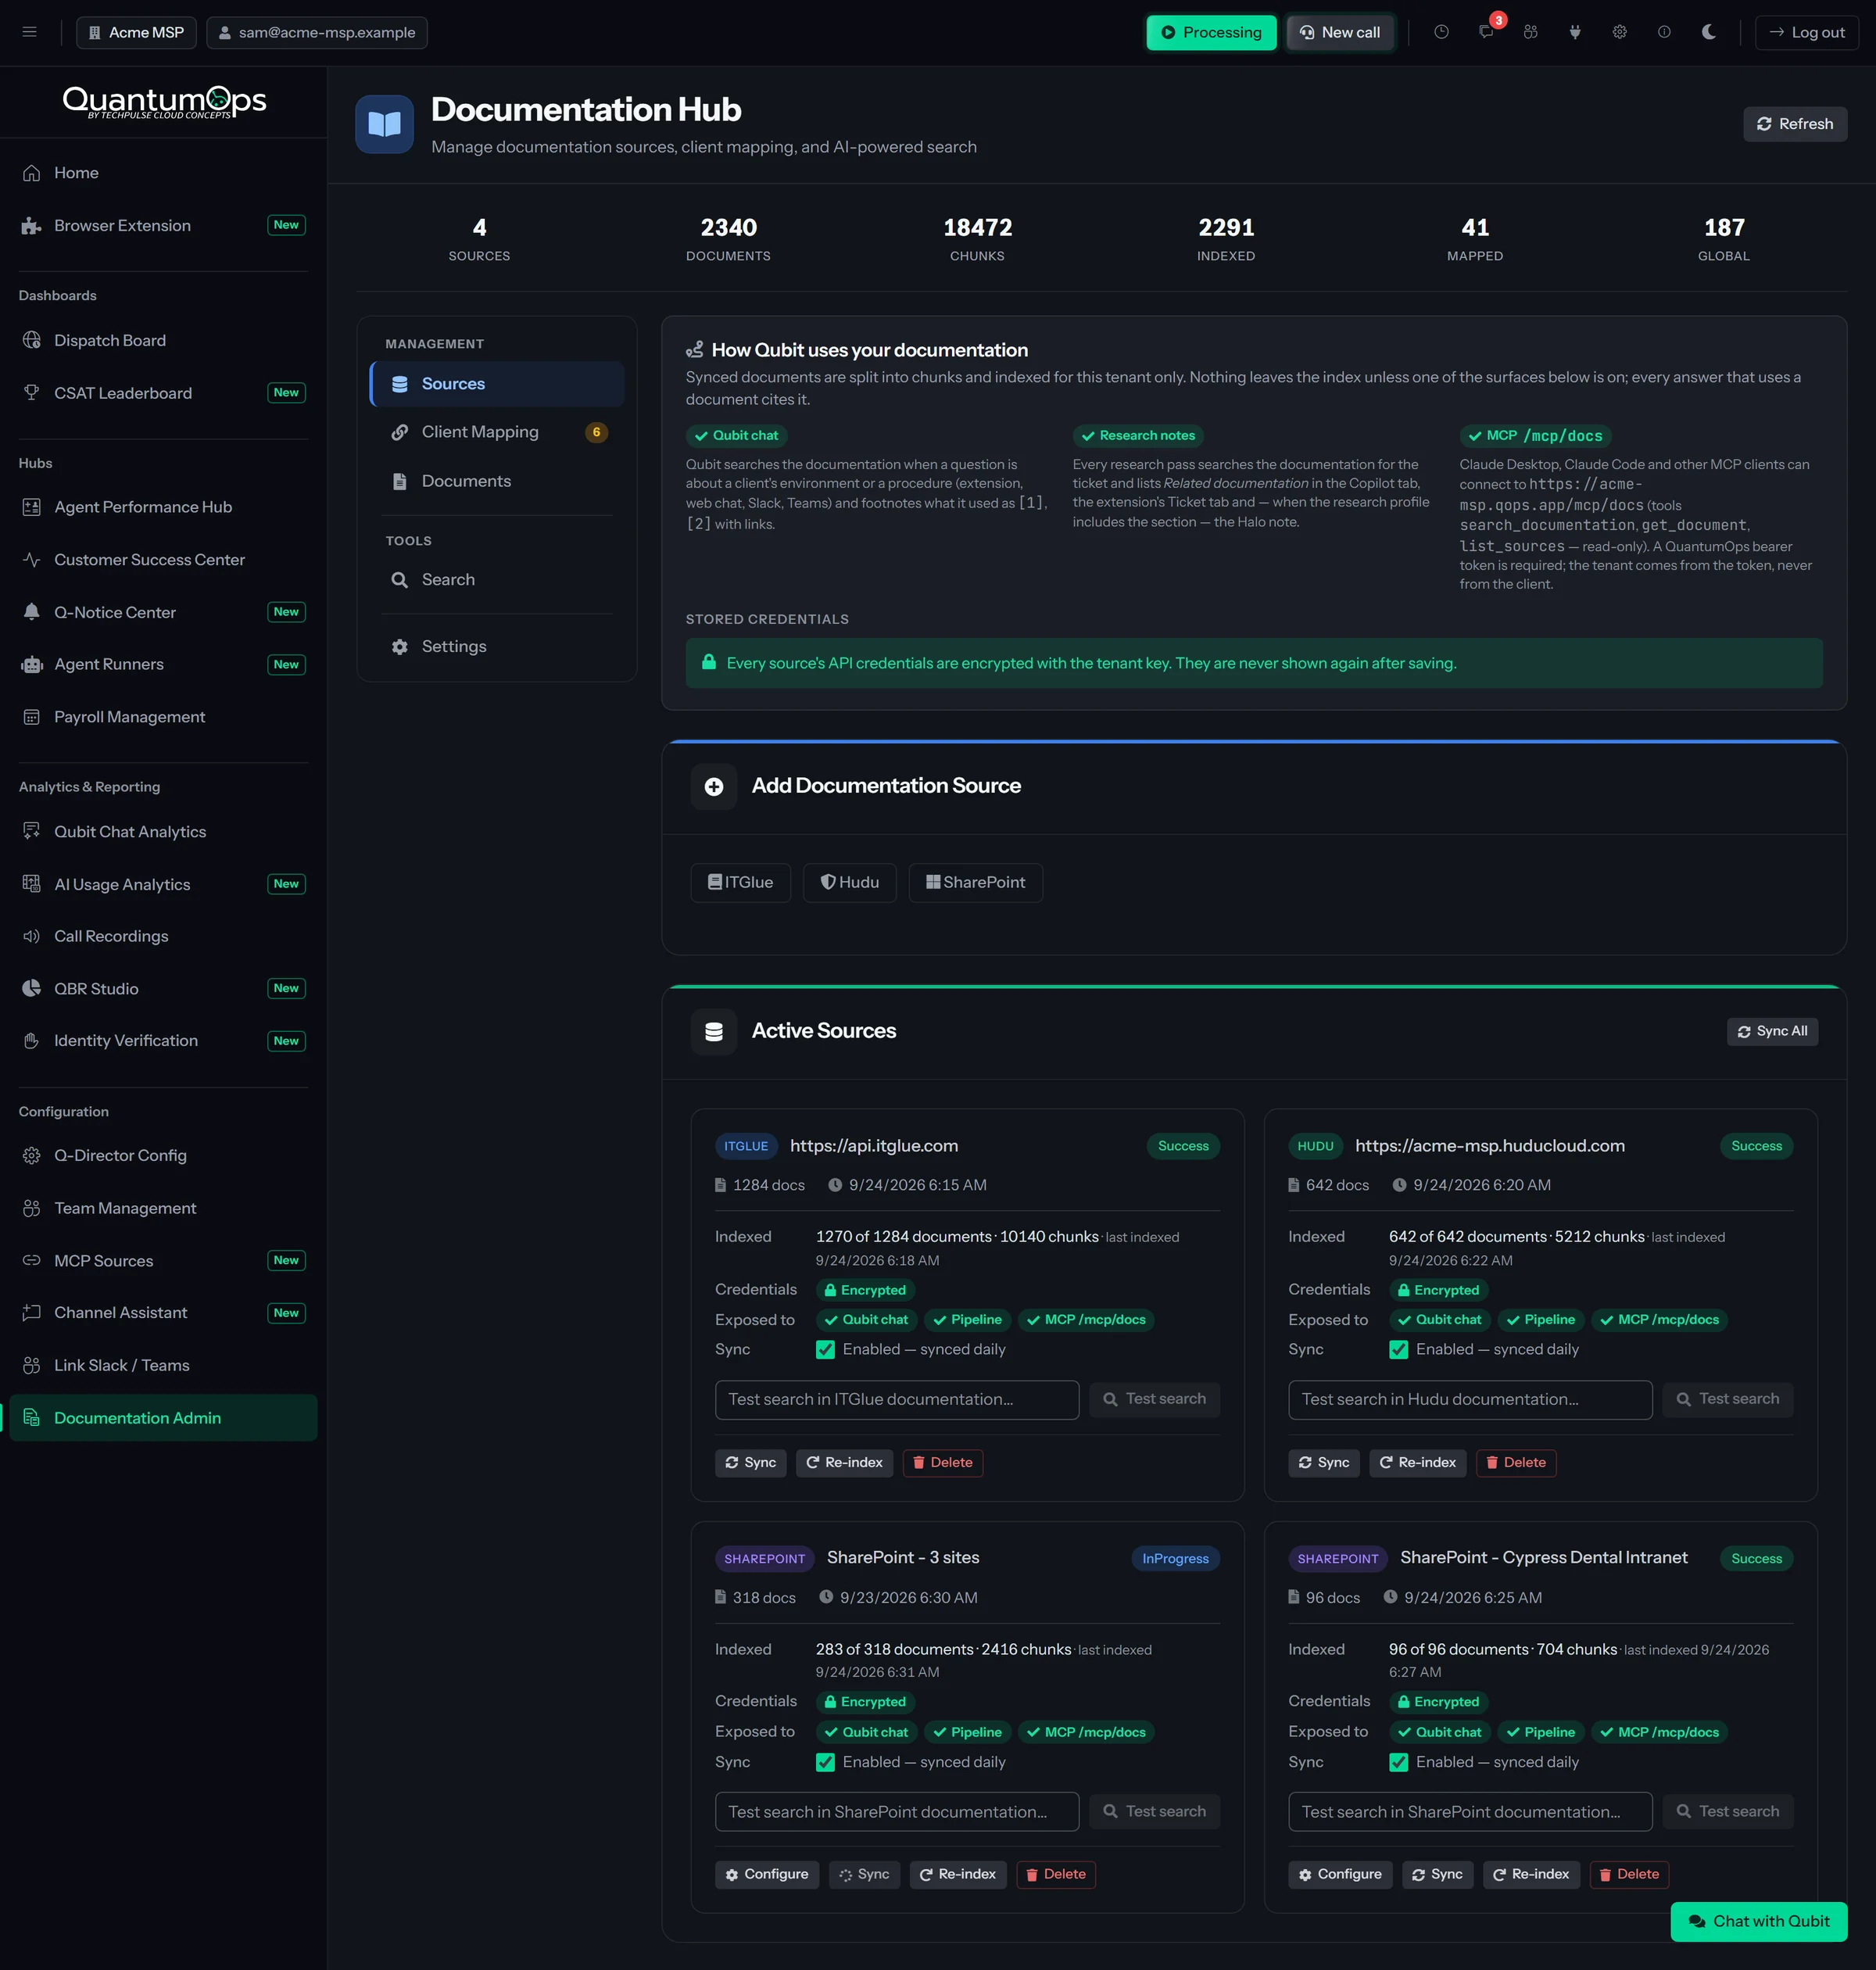Click the Q-Notice Center bell icon
Image resolution: width=1876 pixels, height=1970 pixels.
[x=32, y=612]
